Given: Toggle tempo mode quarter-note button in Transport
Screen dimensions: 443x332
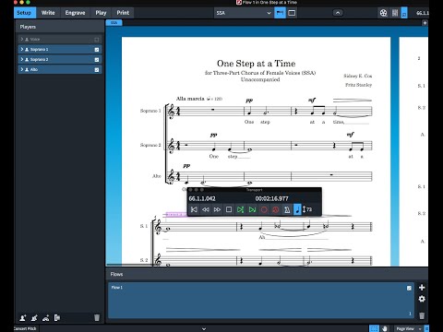Looking at the screenshot, I should (x=297, y=209).
